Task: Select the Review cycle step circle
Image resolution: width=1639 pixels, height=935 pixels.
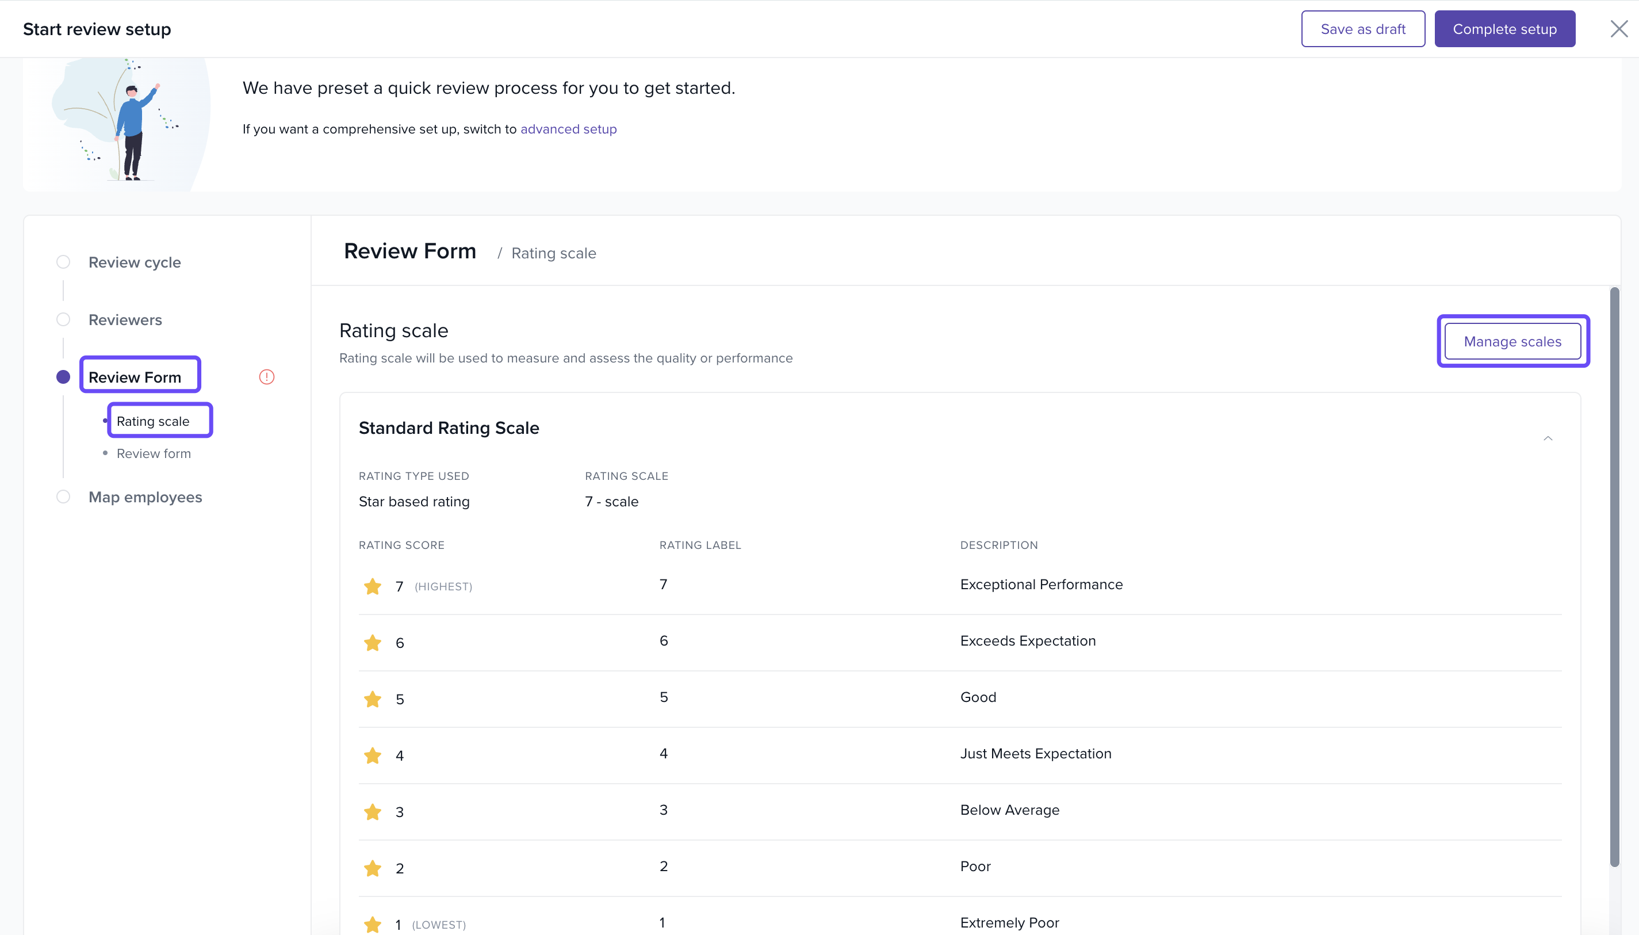Action: [x=63, y=262]
